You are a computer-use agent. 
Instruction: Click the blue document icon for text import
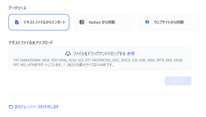click(17, 22)
